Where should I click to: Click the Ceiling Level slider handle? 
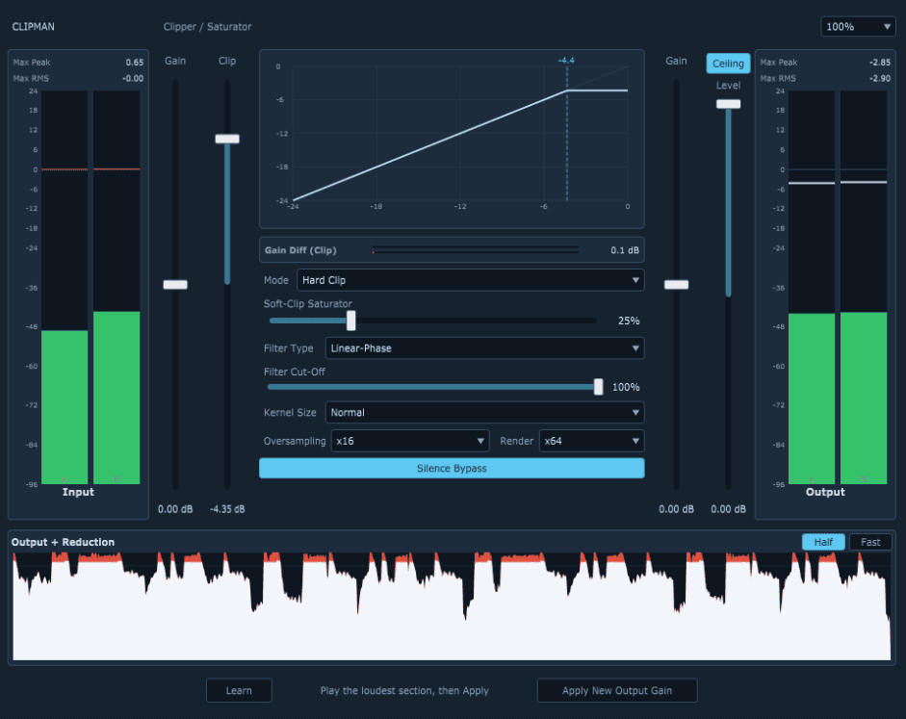click(x=728, y=104)
